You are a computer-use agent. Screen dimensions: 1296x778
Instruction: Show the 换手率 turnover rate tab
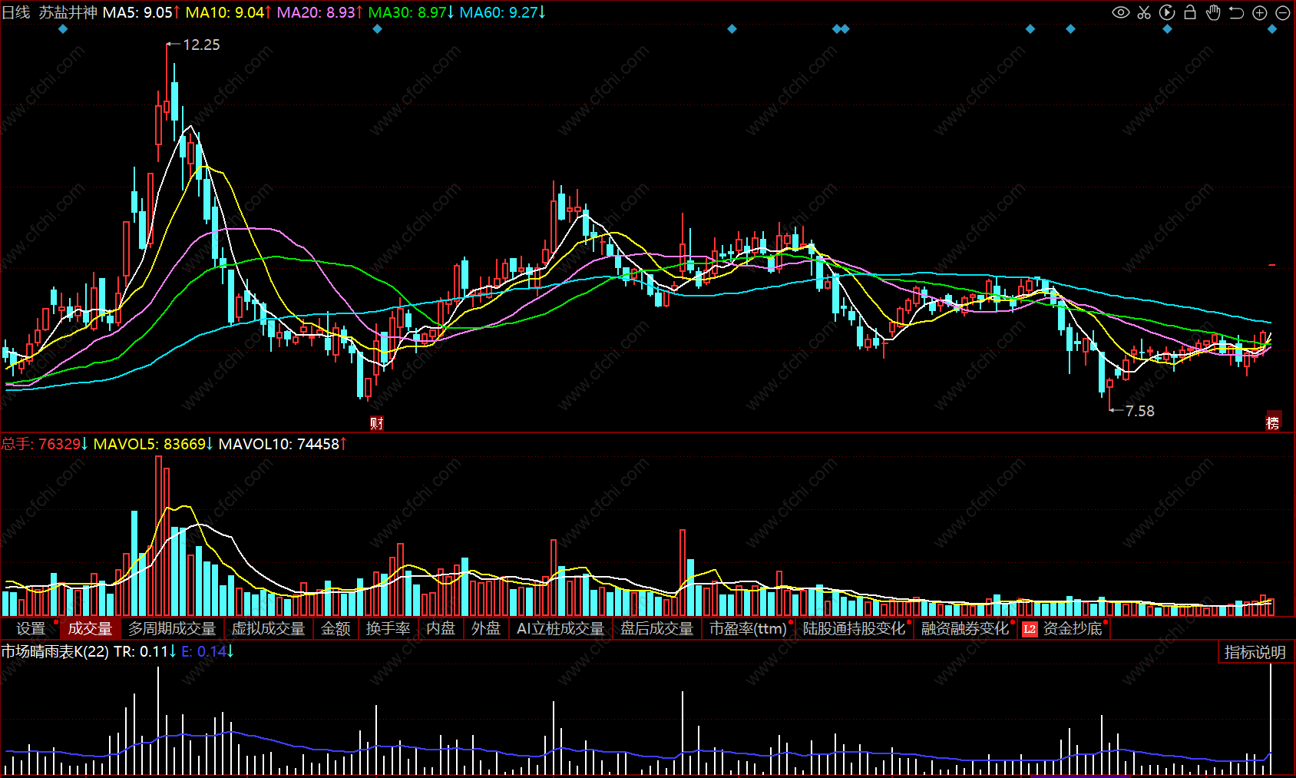pos(388,629)
